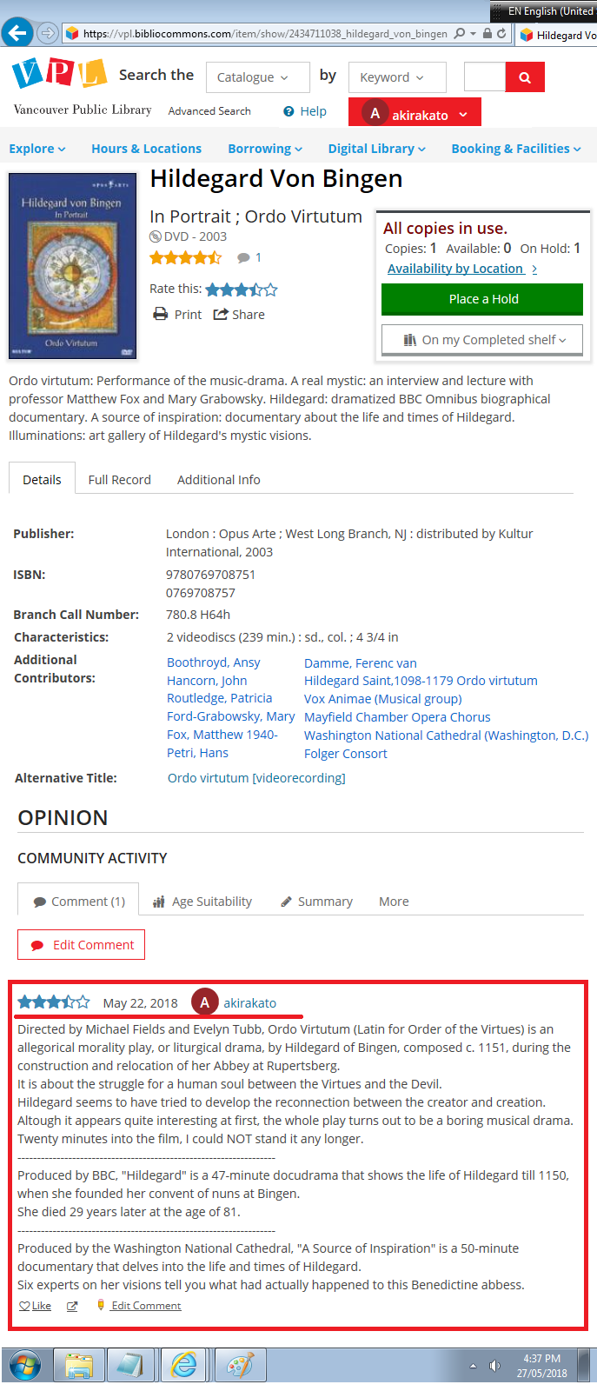Open the More community activity tab

pyautogui.click(x=394, y=902)
